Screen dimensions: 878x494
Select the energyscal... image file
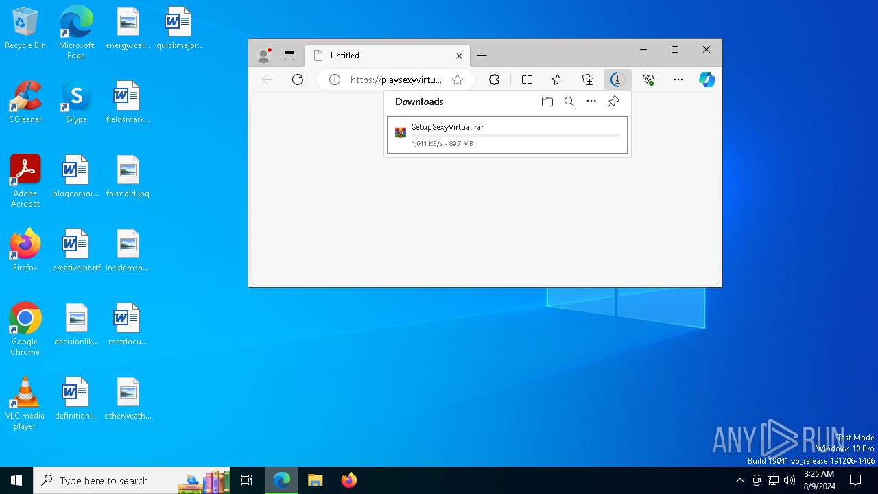tap(128, 28)
